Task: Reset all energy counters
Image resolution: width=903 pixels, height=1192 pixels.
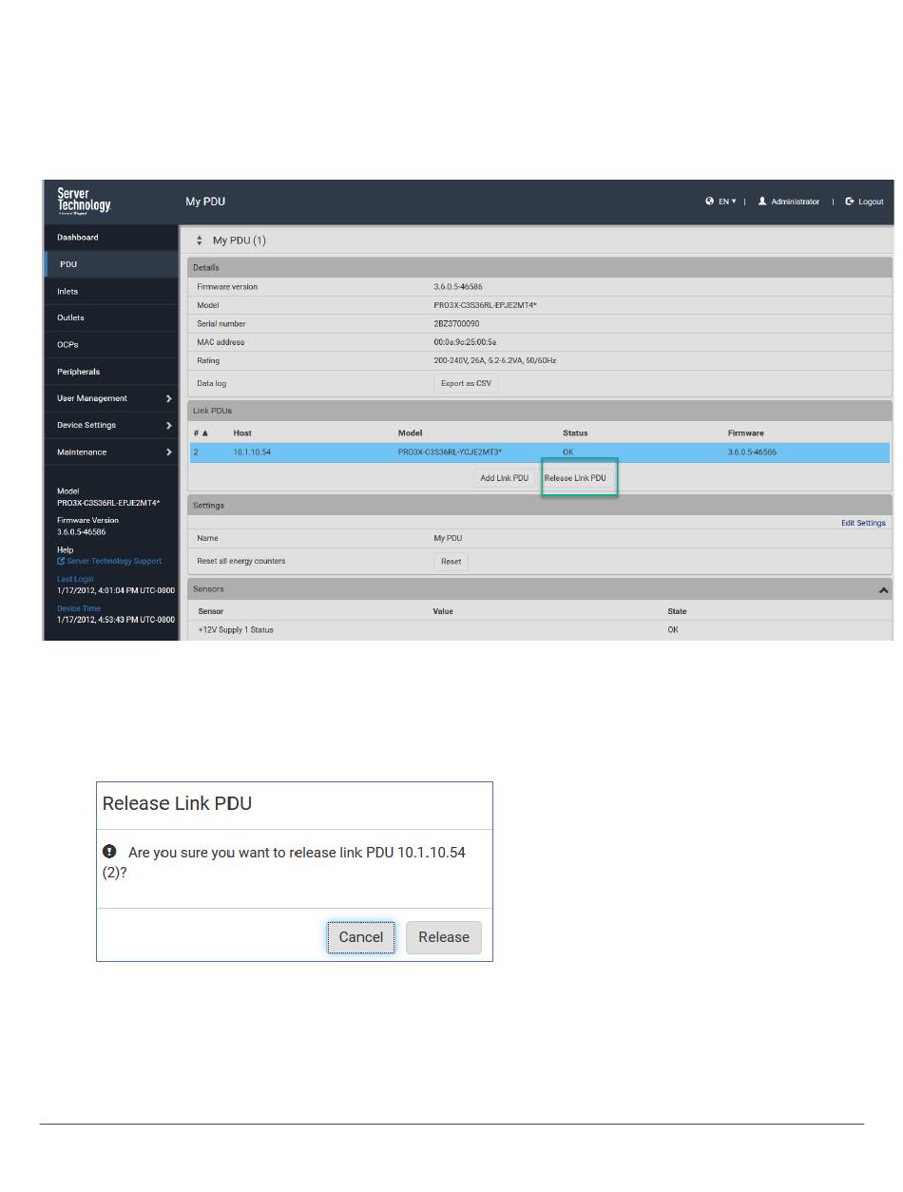Action: pyautogui.click(x=451, y=561)
